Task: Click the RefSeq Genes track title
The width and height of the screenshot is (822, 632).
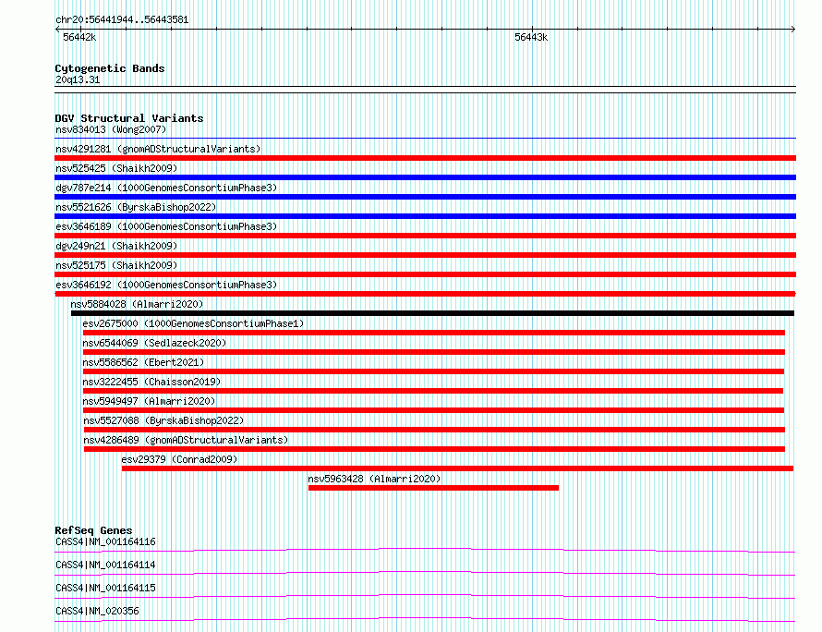Action: tap(93, 530)
